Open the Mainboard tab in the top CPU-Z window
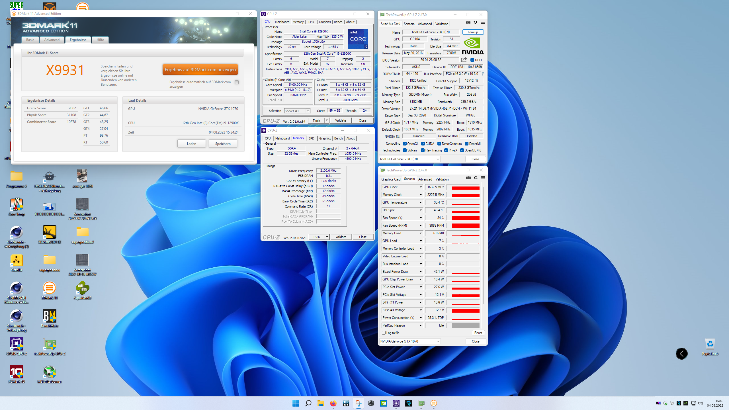 pos(282,22)
